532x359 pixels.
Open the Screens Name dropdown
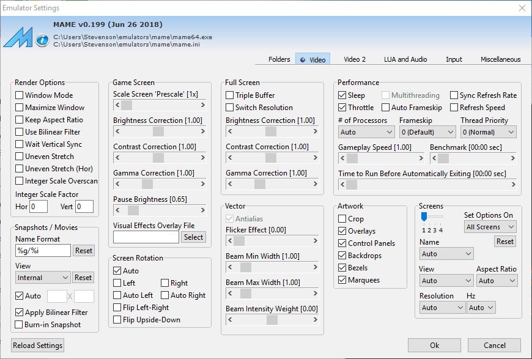tap(446, 254)
